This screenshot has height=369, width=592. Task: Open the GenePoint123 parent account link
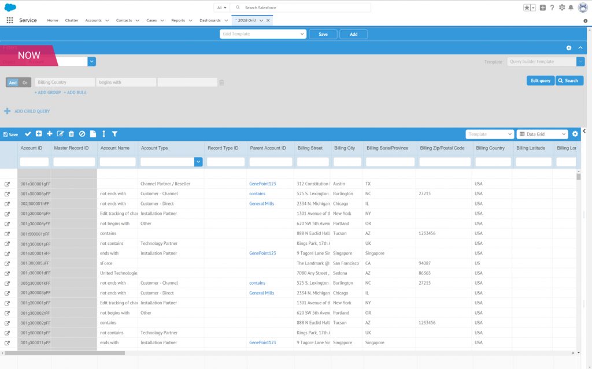[262, 184]
